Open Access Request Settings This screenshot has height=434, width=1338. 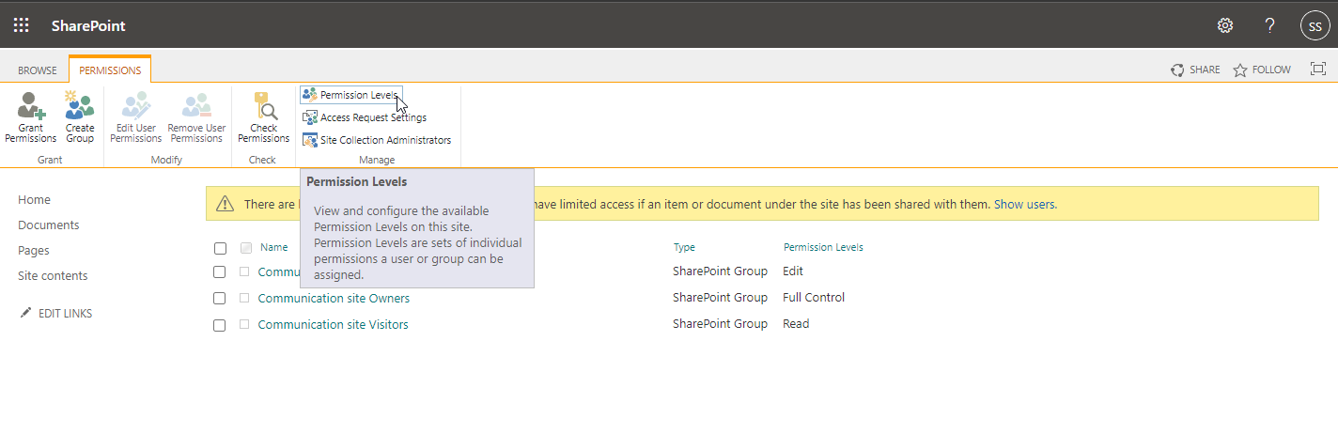click(x=372, y=117)
